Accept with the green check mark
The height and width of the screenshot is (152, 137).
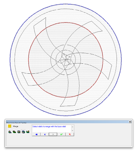[61, 135]
